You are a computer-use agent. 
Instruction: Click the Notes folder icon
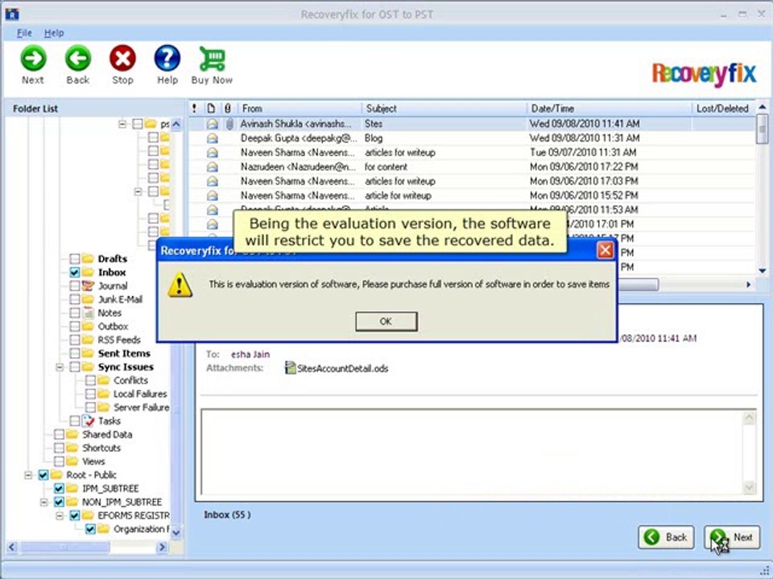[x=88, y=313]
